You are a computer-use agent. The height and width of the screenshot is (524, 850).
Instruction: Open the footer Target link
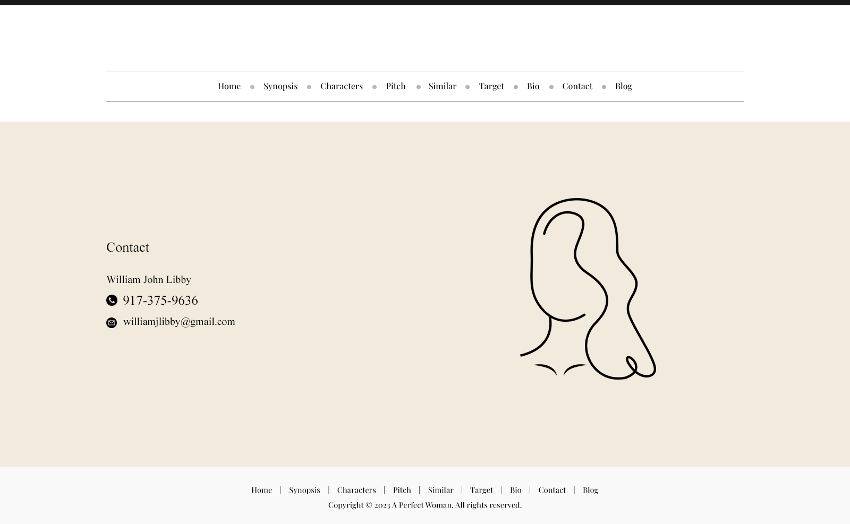(x=481, y=490)
